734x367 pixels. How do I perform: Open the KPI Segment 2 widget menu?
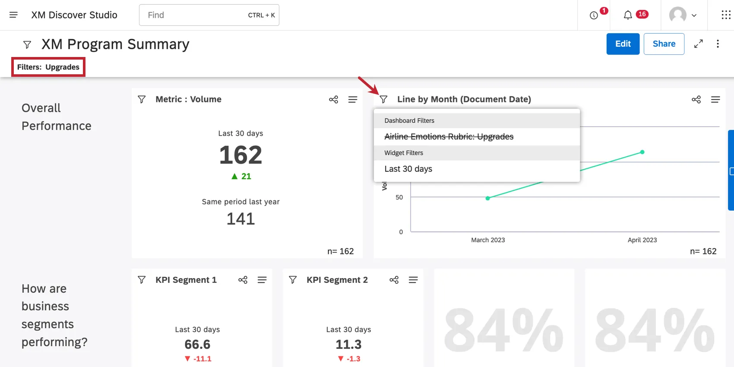click(x=413, y=280)
